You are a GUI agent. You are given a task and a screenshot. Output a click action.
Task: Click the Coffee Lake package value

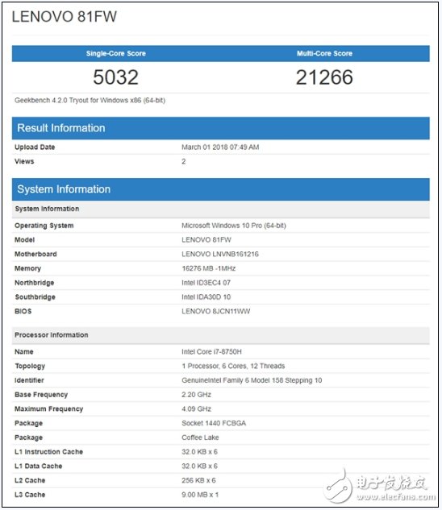point(200,437)
